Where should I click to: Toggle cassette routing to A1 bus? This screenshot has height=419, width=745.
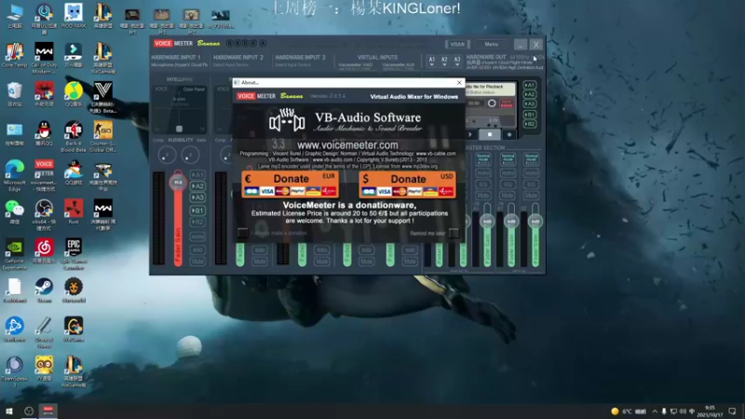529,86
